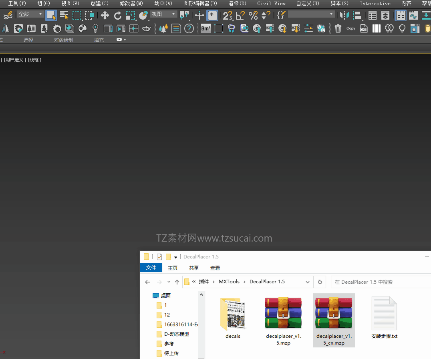Screen dimensions: 431x359
Task: Toggle the Angle Snap button
Action: click(x=240, y=16)
